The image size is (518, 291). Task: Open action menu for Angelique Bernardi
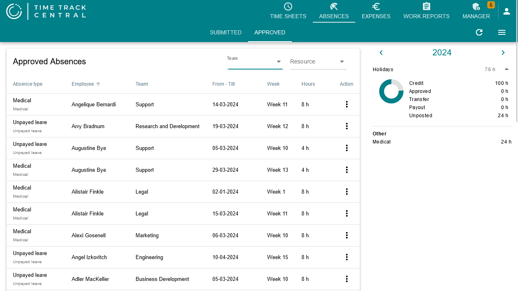click(347, 104)
